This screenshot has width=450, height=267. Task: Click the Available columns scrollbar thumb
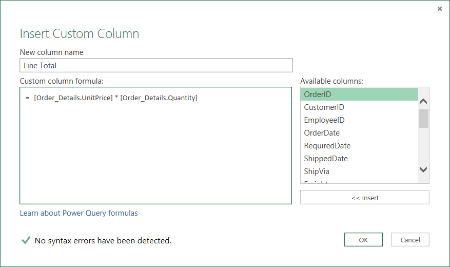point(423,118)
